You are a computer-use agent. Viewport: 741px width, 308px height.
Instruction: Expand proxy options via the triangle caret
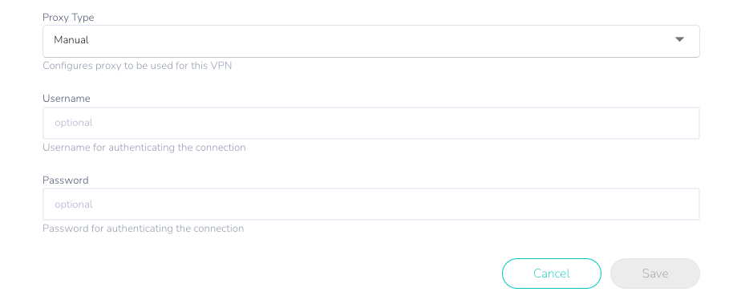(679, 39)
